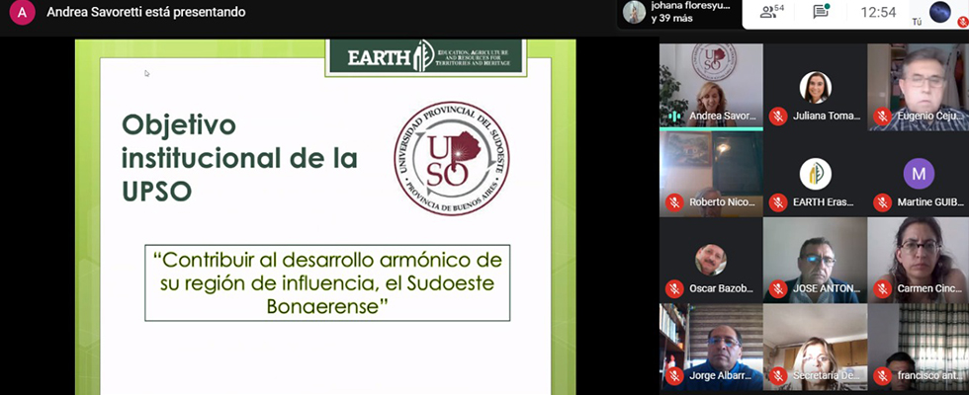Select Juliana Toma participant tile

tap(815, 87)
